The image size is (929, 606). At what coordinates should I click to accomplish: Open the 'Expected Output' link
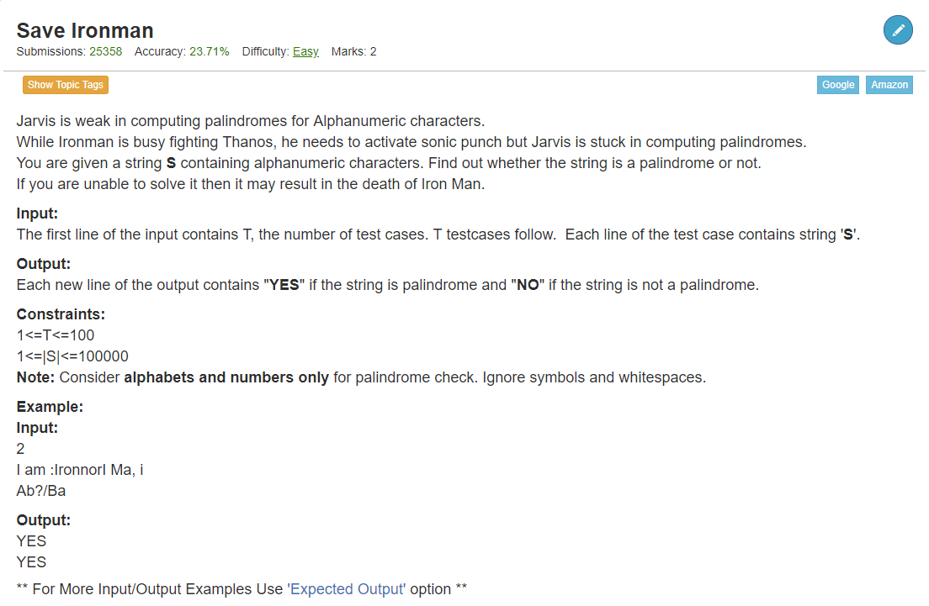[x=347, y=589]
